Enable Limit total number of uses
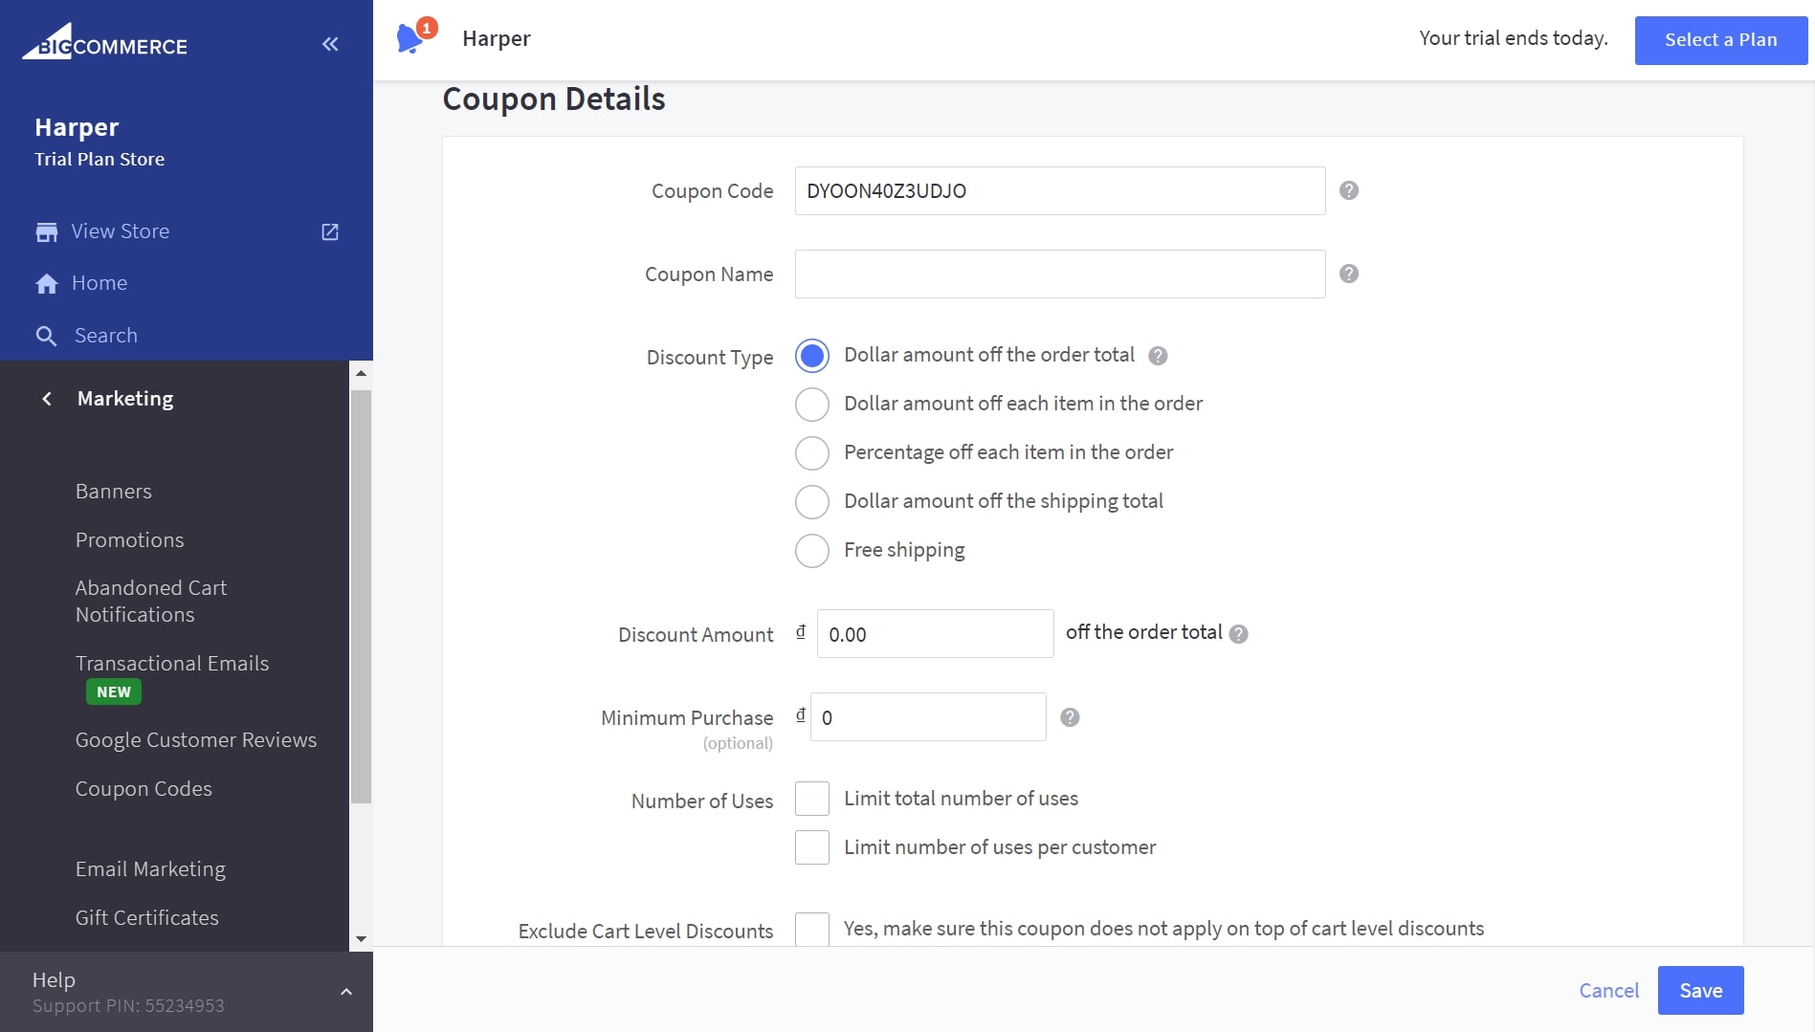Image resolution: width=1815 pixels, height=1032 pixels. tap(812, 799)
